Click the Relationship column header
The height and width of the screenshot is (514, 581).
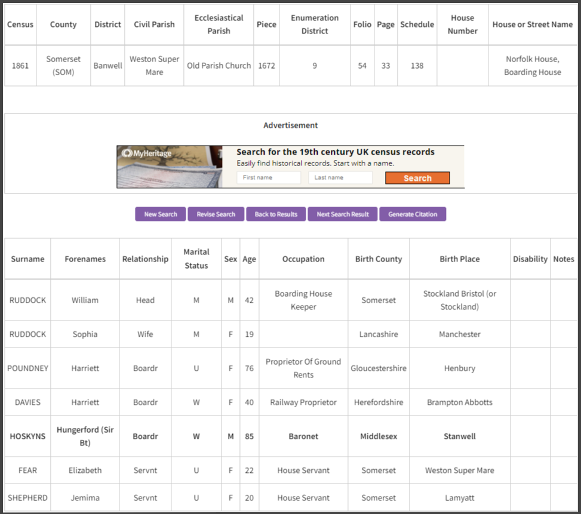(145, 259)
